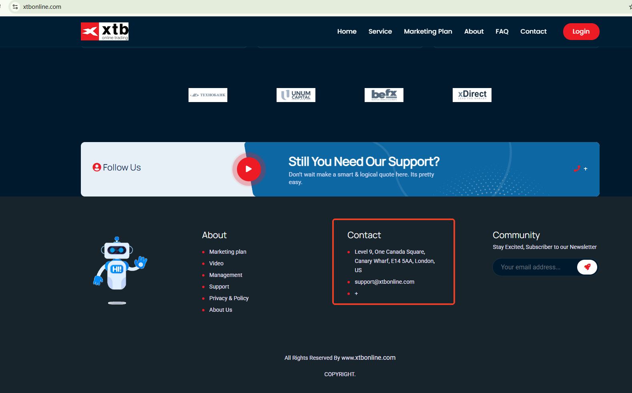Viewport: 632px width, 393px height.
Task: Open Marketing Plan in navigation bar
Action: point(428,31)
